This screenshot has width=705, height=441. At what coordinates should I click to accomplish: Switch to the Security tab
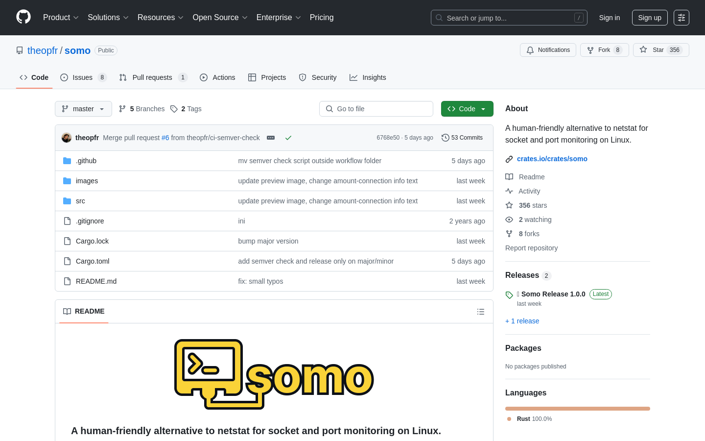click(x=318, y=77)
